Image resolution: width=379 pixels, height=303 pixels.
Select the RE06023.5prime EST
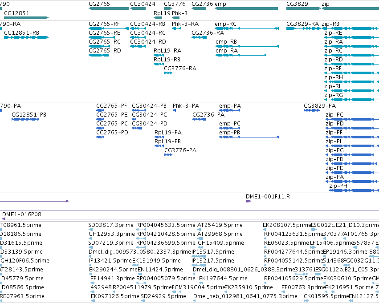(x=286, y=243)
